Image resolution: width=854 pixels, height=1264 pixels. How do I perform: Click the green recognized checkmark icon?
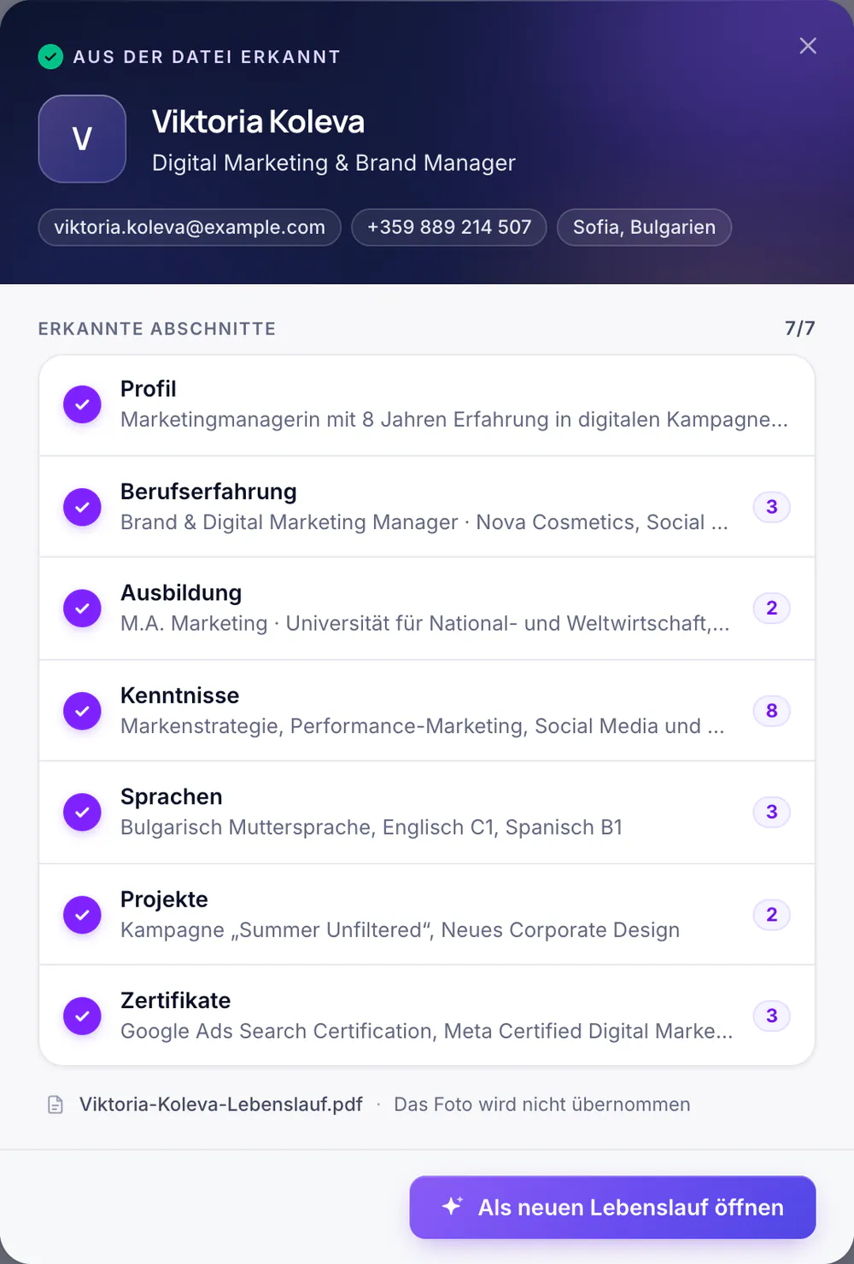click(50, 57)
